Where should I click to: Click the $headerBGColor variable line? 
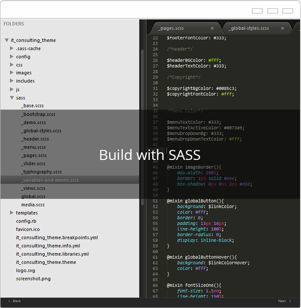pyautogui.click(x=194, y=60)
